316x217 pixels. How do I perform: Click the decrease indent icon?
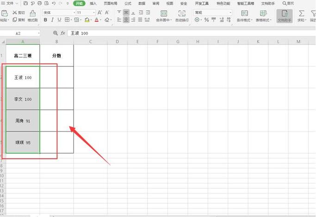[x=141, y=12]
